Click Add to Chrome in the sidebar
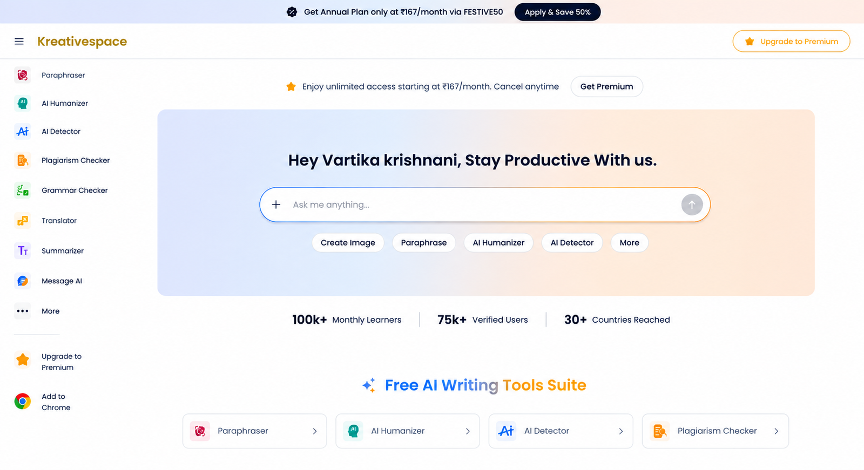The height and width of the screenshot is (470, 864). coord(56,401)
